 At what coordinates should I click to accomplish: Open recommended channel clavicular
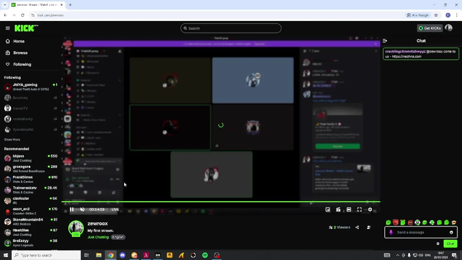[x=31, y=200]
